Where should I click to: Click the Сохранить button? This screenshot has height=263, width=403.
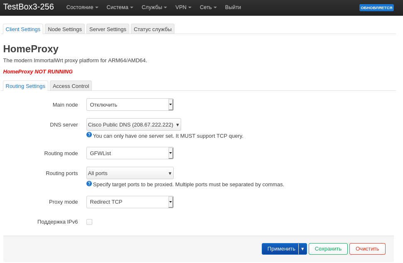click(x=328, y=249)
